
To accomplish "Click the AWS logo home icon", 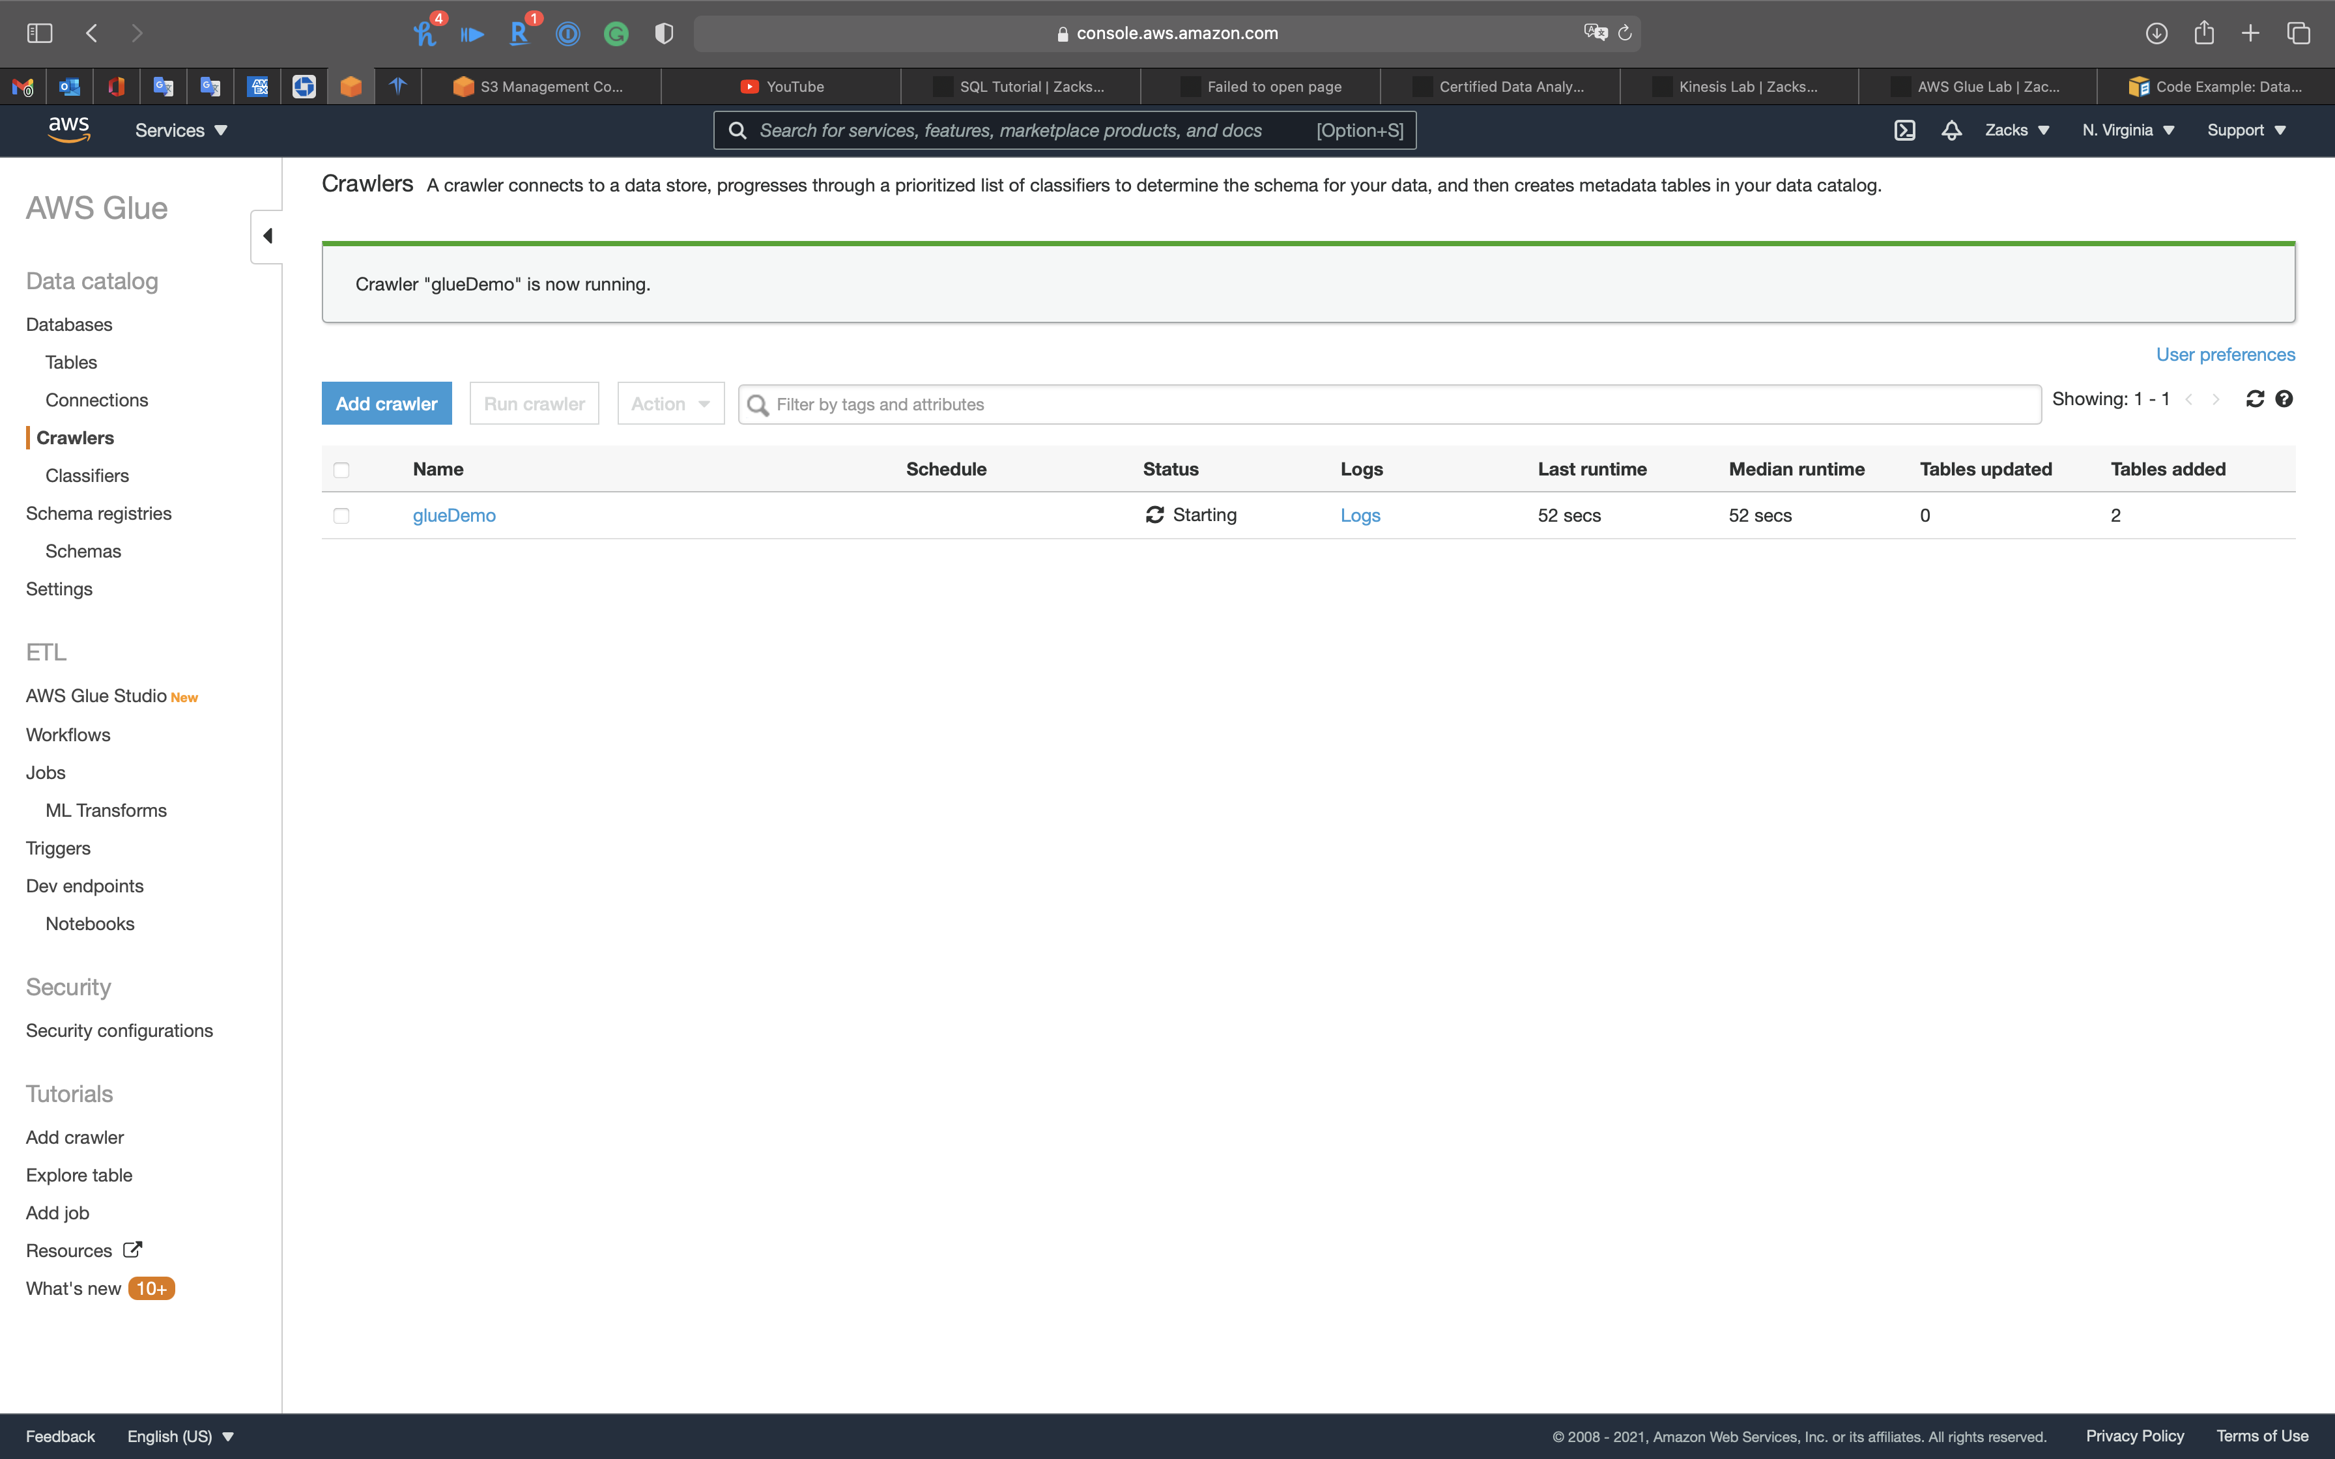I will pos(68,130).
